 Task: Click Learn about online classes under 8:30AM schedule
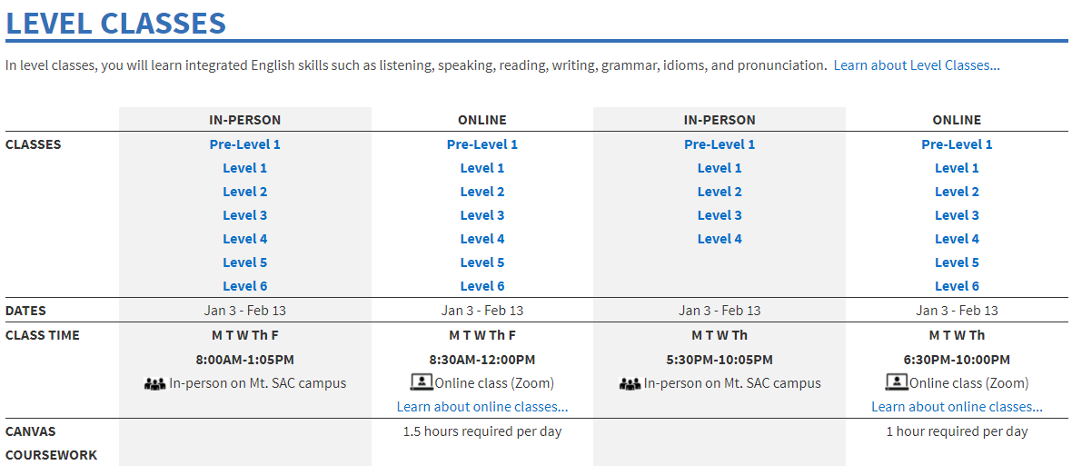tap(482, 407)
